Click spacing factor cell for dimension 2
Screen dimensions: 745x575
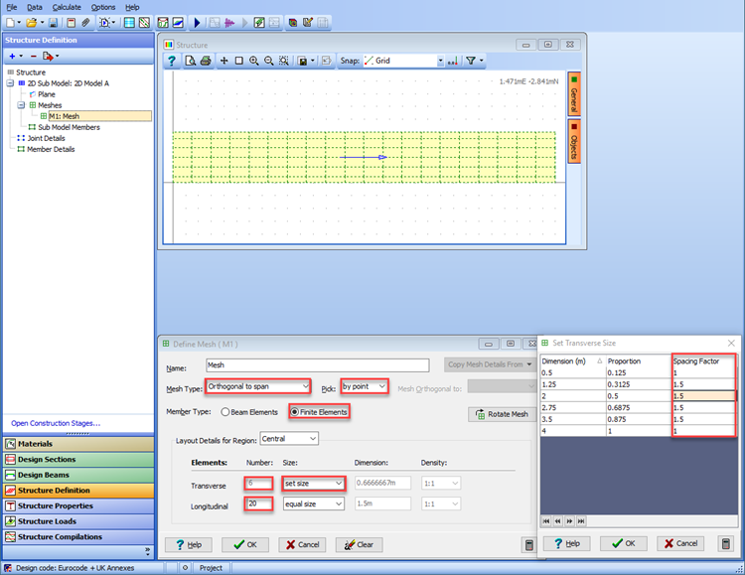coord(702,396)
